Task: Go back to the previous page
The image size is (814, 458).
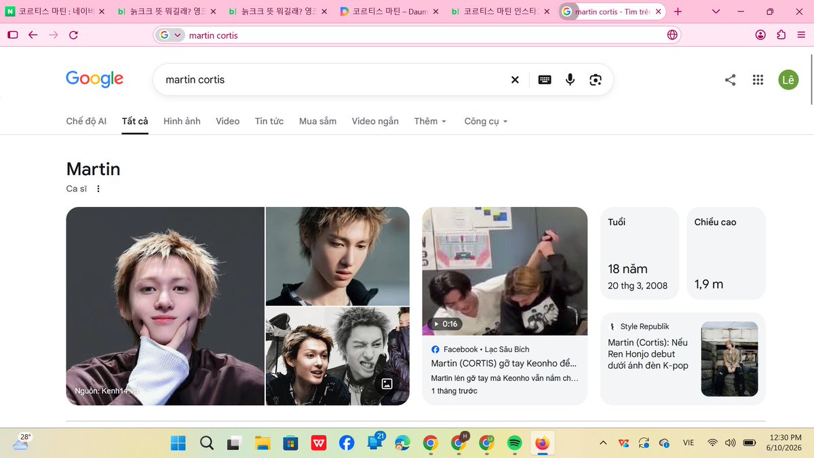Action: (33, 35)
